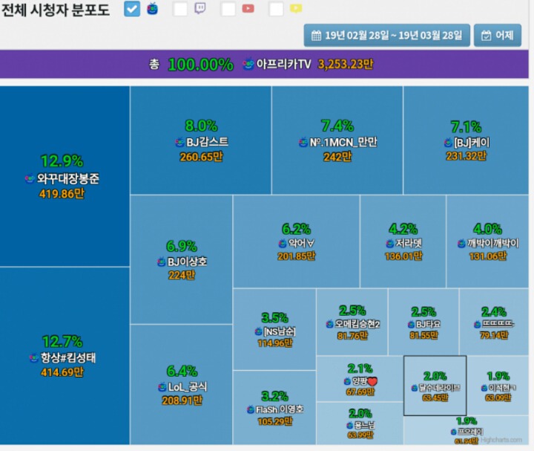Click the 260.65만 viewer count
This screenshot has height=451, width=534.
tap(201, 157)
